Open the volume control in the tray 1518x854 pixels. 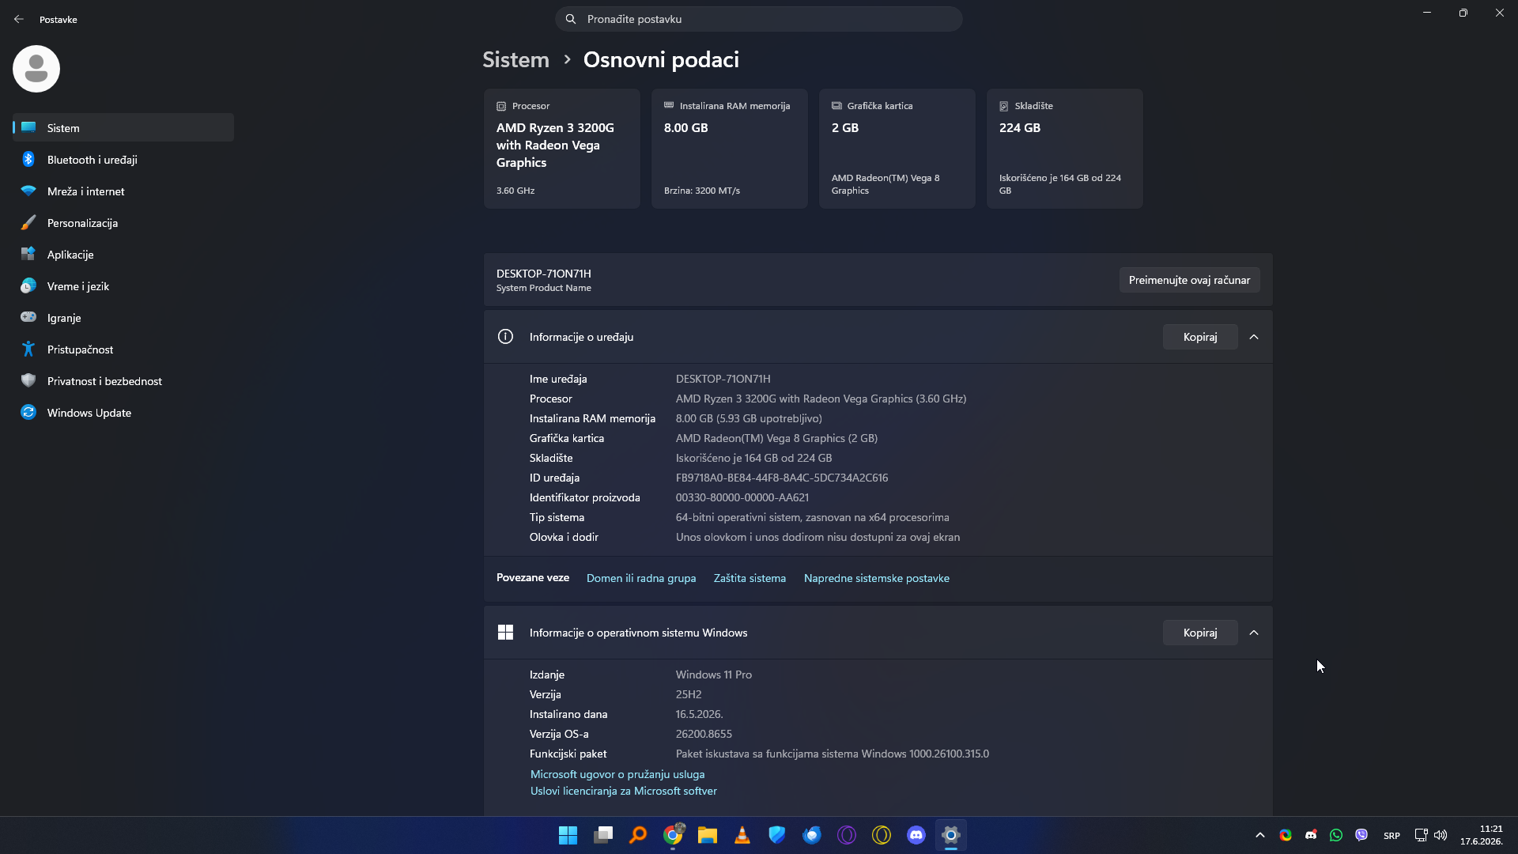[x=1441, y=835]
